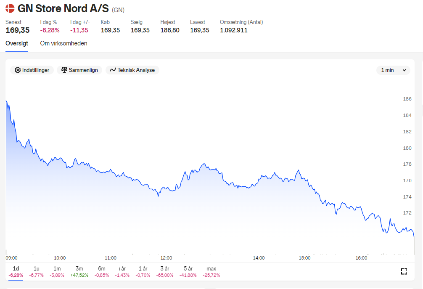Switch to i år range
Screen dimensions: 423x289
(122, 271)
